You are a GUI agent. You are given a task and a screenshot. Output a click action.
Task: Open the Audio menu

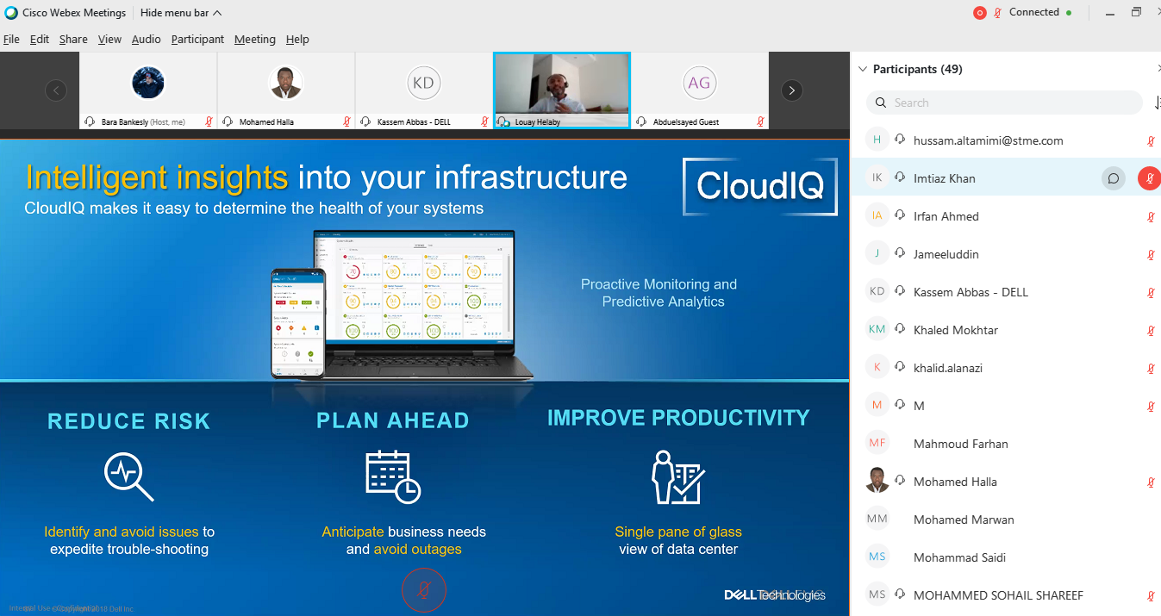click(146, 40)
